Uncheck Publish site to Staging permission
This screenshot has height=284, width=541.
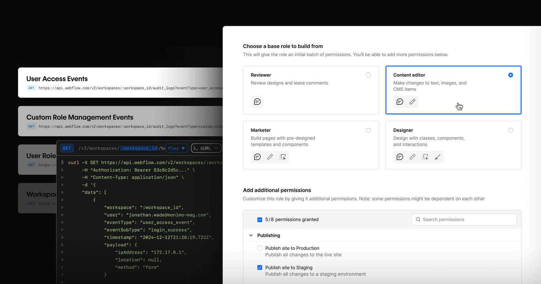(x=259, y=267)
